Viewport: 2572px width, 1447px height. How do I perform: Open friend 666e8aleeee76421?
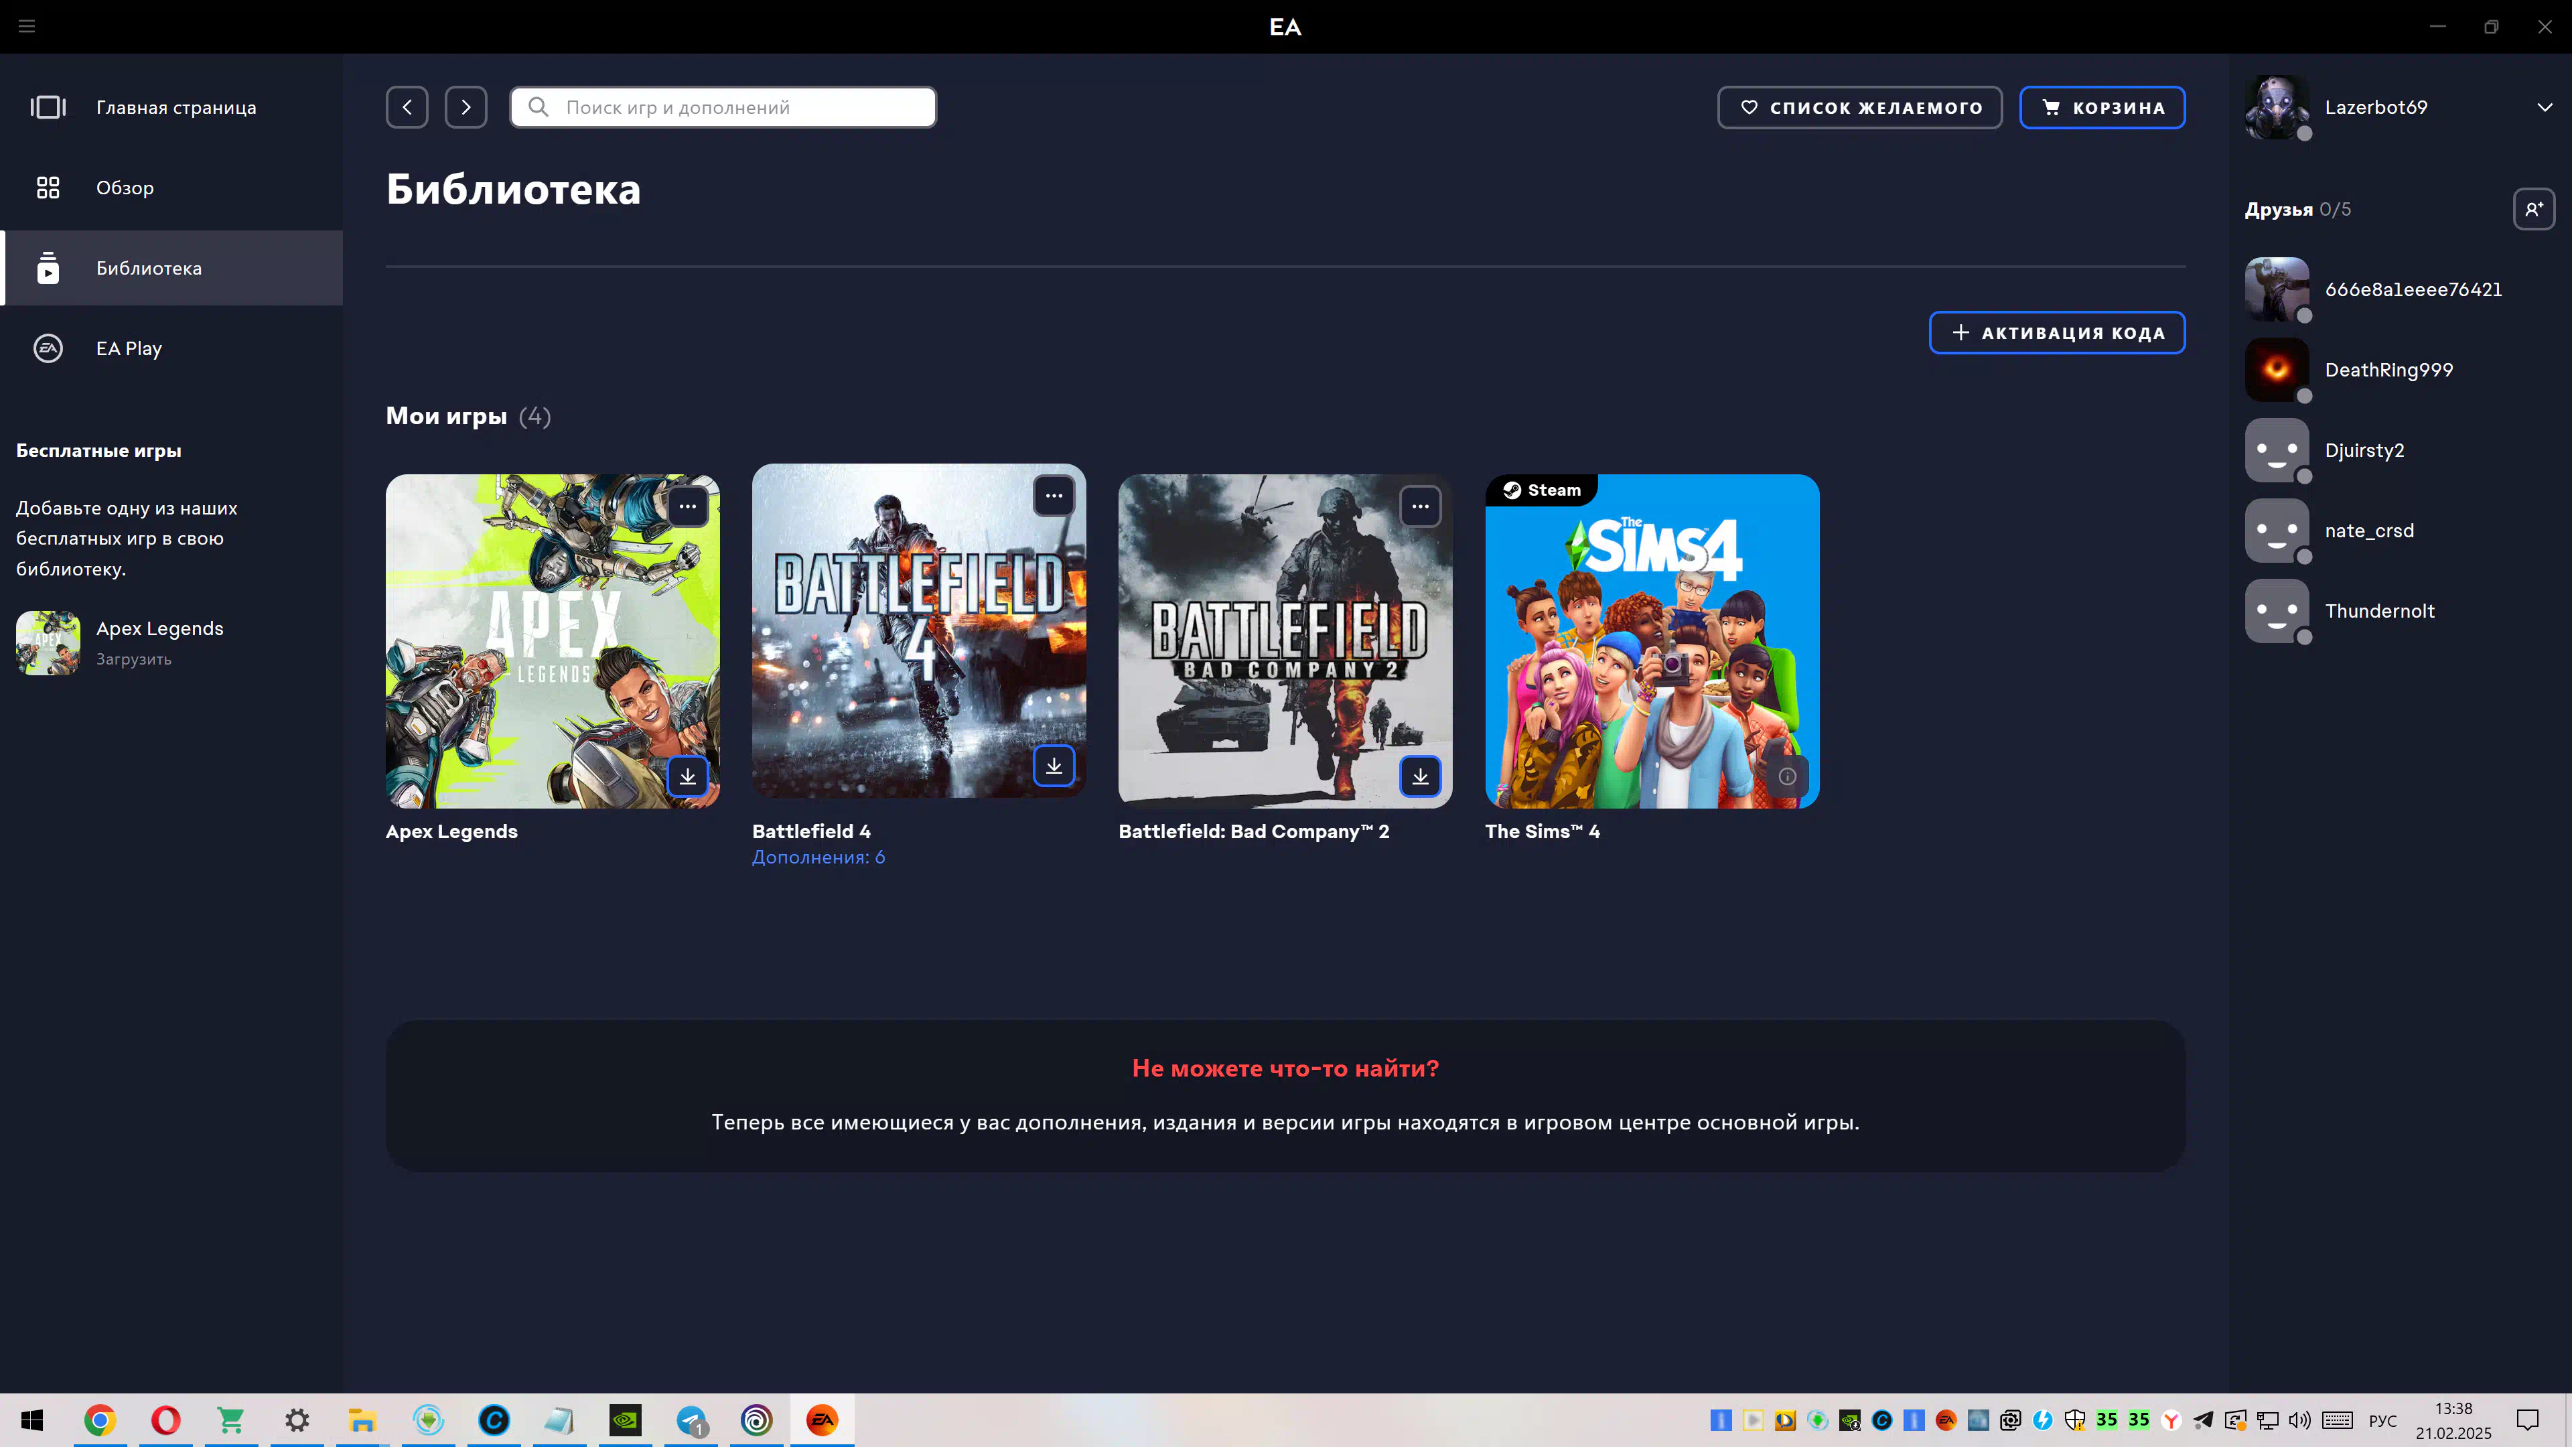pyautogui.click(x=2401, y=289)
